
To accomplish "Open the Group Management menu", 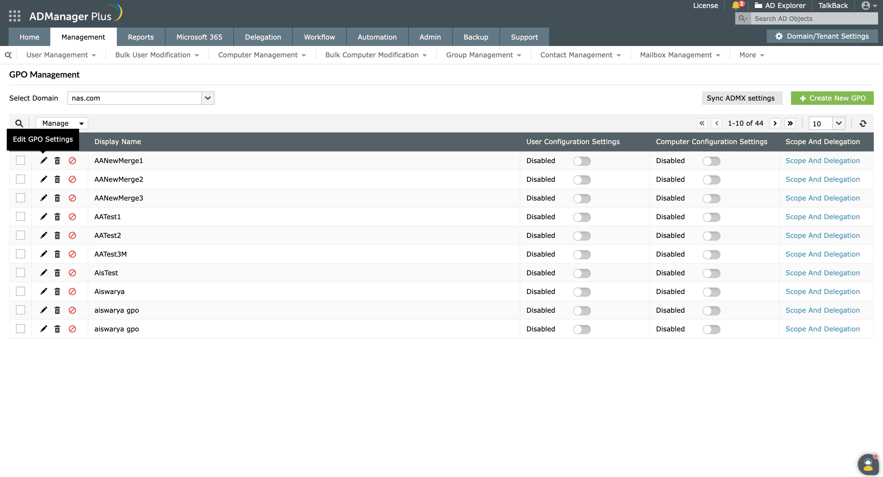I will point(483,55).
